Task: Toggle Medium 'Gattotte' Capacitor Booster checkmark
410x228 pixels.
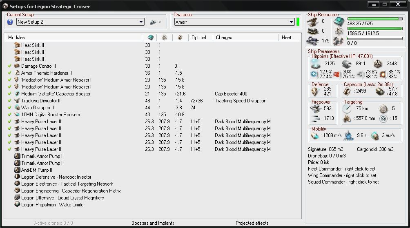Action: [x=10, y=93]
